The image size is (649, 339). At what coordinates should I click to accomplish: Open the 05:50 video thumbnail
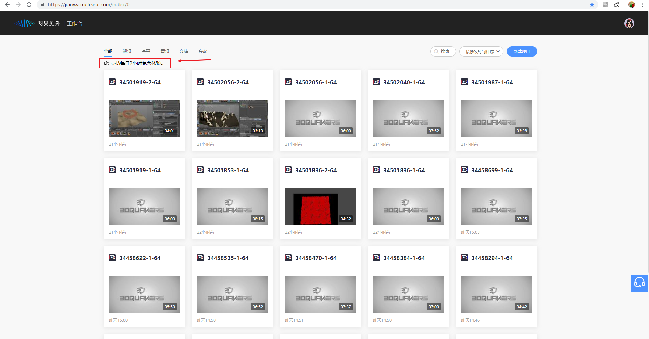tap(145, 295)
